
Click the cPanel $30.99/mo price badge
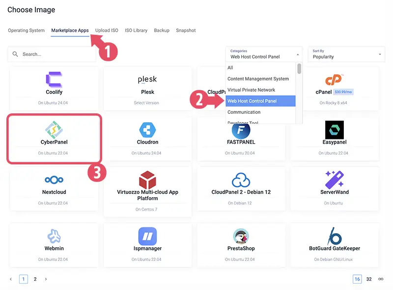click(343, 92)
